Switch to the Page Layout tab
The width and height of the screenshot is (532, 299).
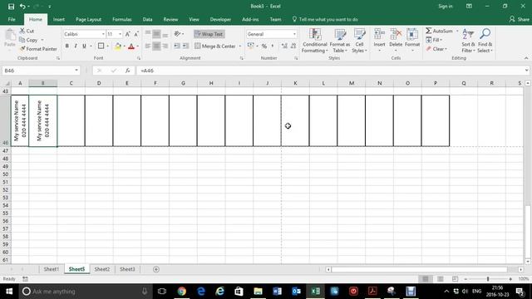88,19
